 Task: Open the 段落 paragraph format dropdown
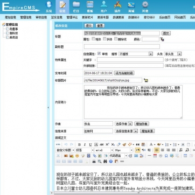(85, 150)
